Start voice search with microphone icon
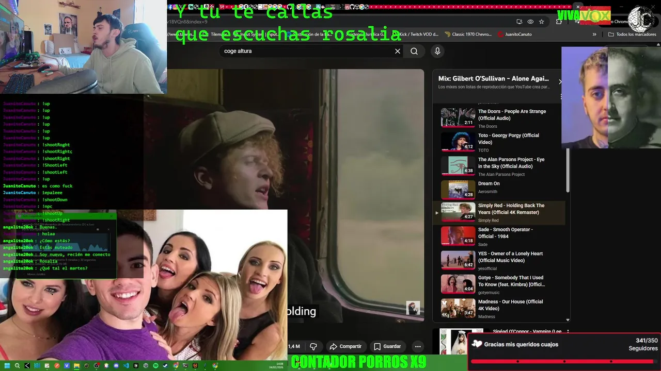This screenshot has height=371, width=661. pyautogui.click(x=437, y=51)
